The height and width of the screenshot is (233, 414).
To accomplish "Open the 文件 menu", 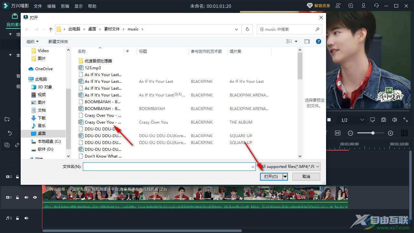I will pyautogui.click(x=38, y=6).
